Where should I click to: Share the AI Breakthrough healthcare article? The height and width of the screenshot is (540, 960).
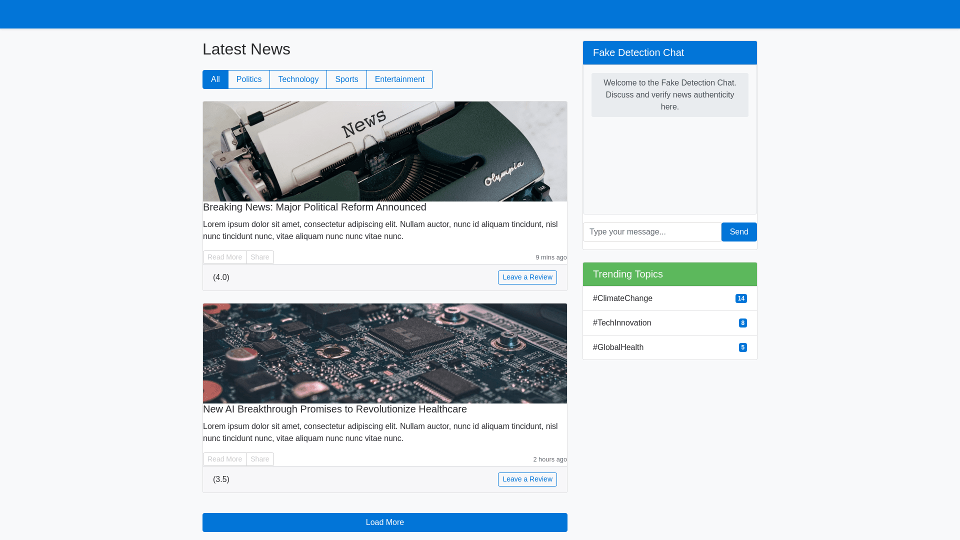[259, 459]
